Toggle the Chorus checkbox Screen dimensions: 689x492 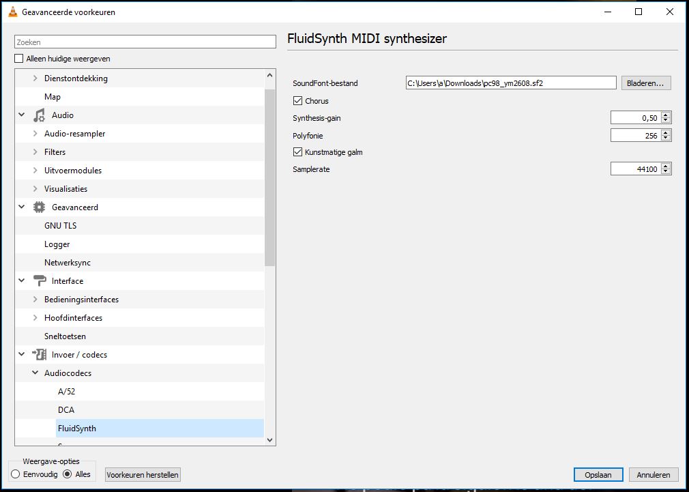pos(297,101)
